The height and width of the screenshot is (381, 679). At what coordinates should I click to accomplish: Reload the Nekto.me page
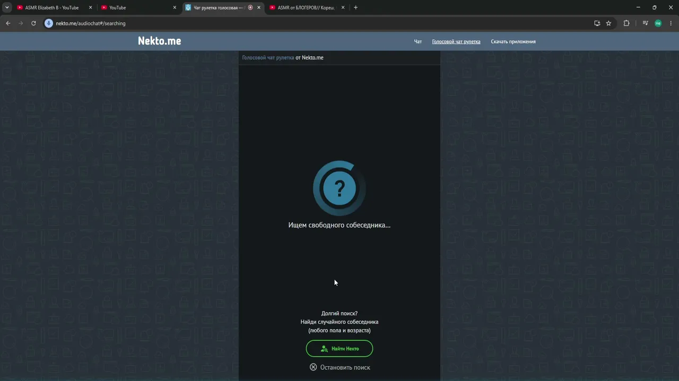[33, 23]
